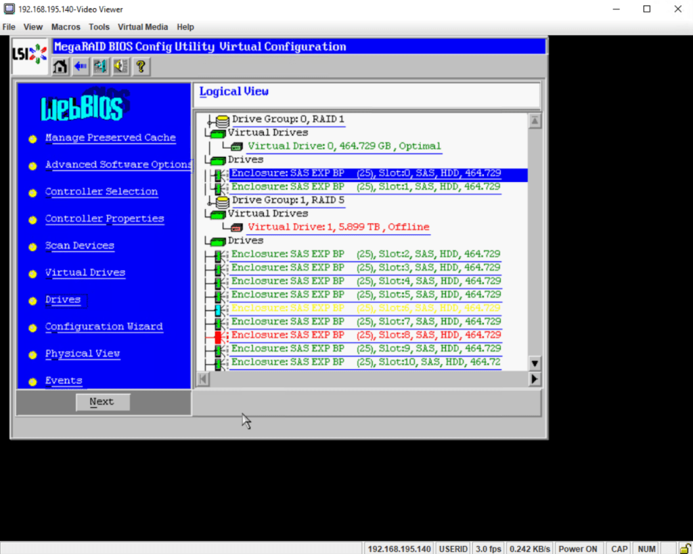
Task: Switch to Physical View
Action: click(x=83, y=353)
